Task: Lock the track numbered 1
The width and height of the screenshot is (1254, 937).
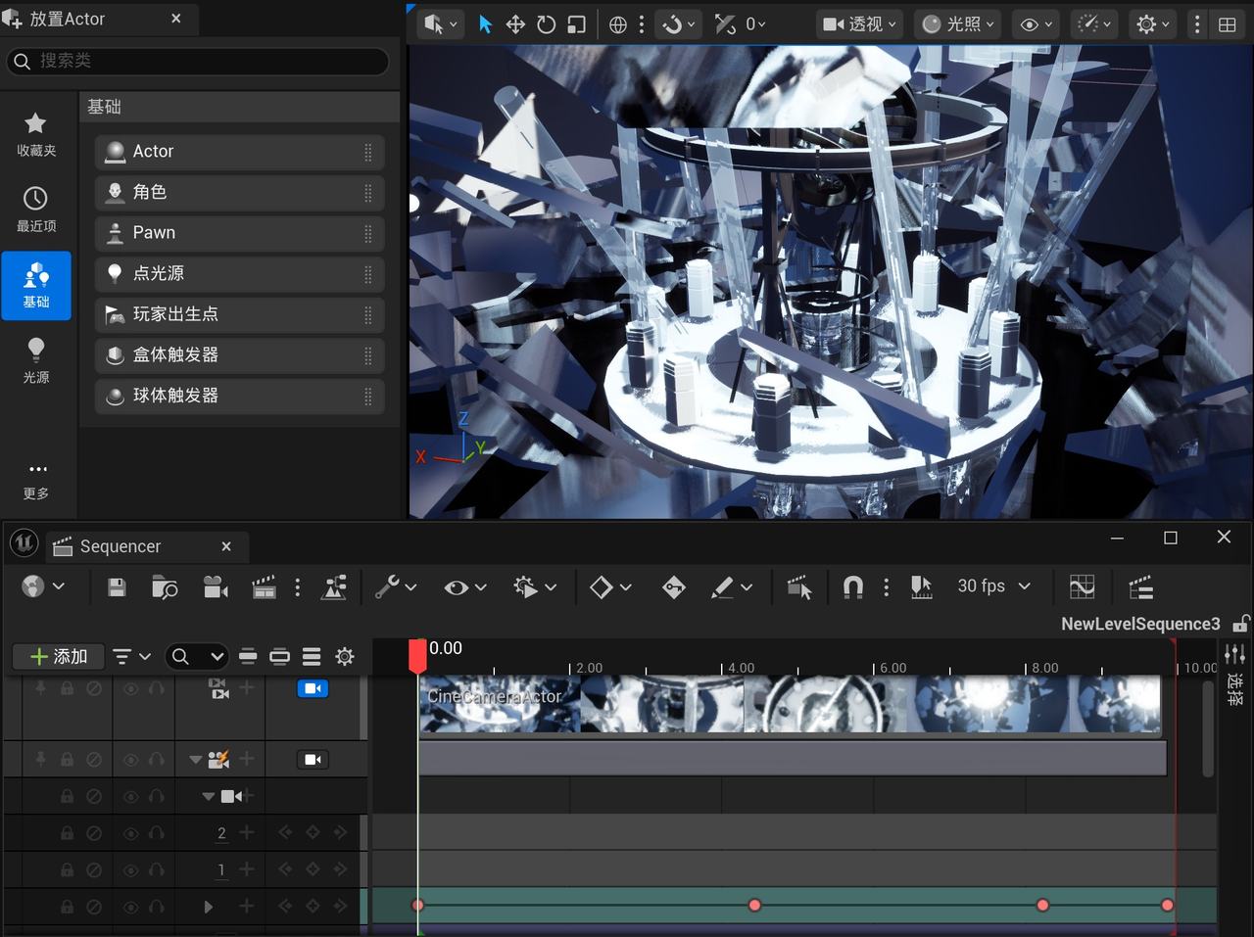Action: pos(67,869)
